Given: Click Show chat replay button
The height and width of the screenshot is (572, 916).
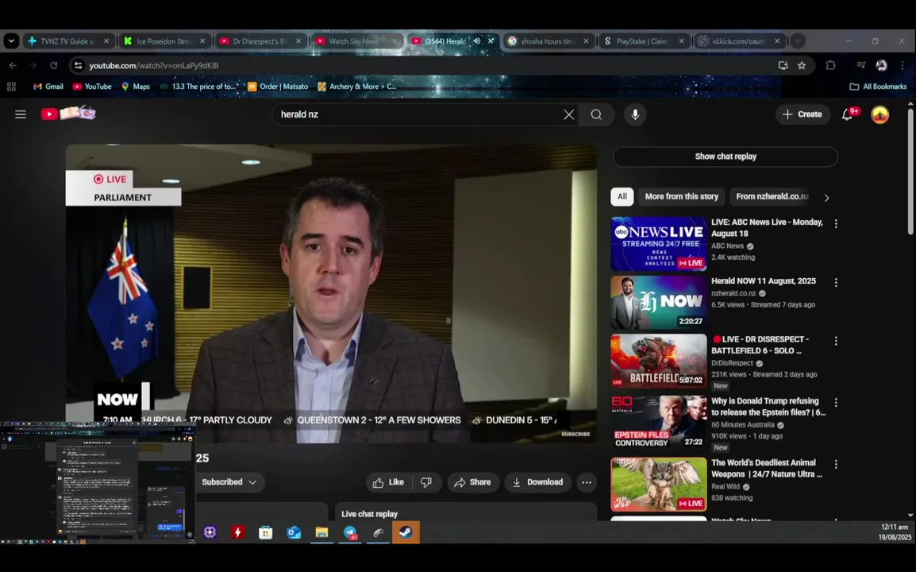Looking at the screenshot, I should (725, 157).
